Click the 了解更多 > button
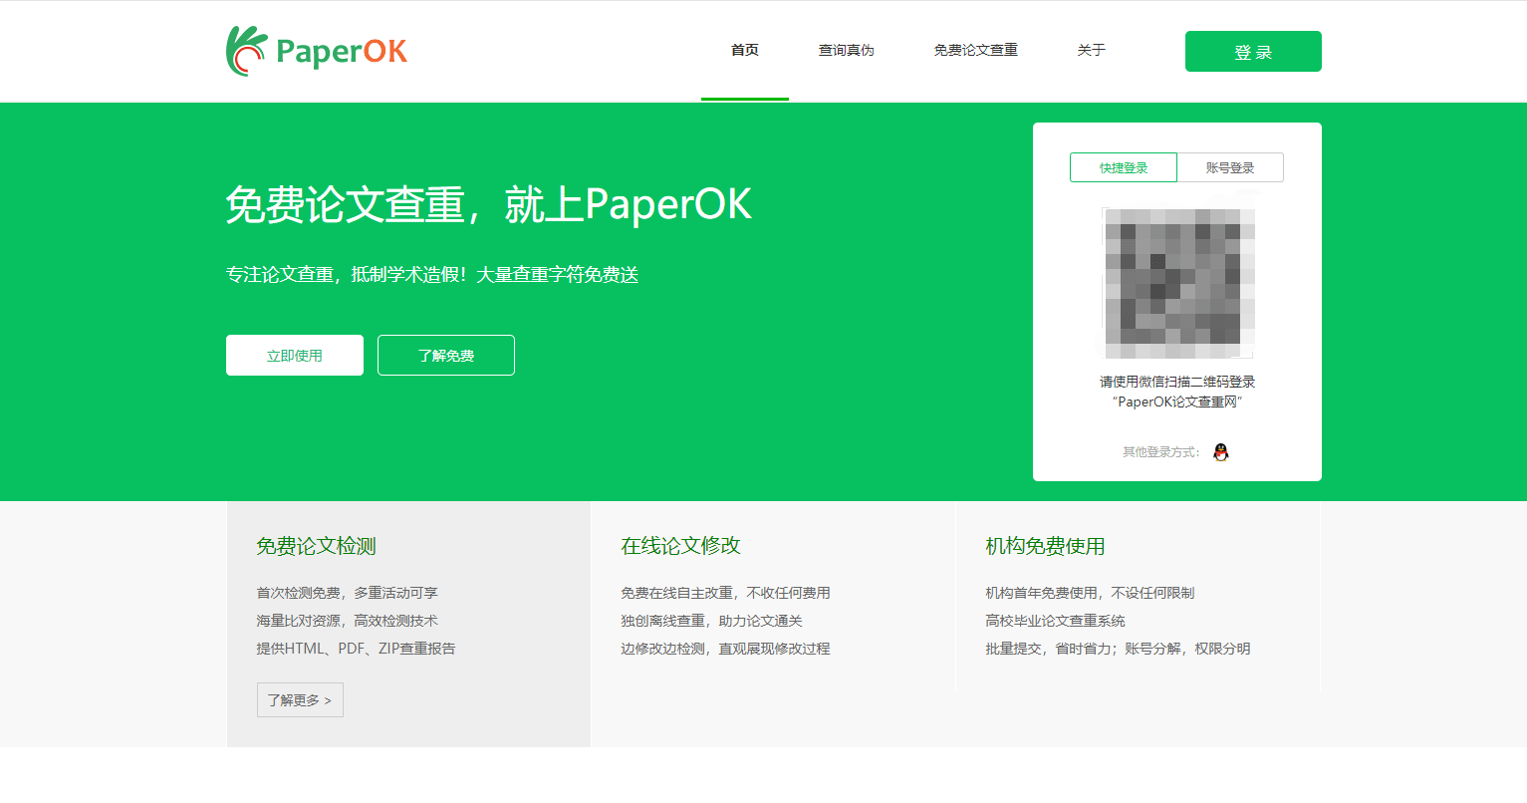 coord(300,700)
